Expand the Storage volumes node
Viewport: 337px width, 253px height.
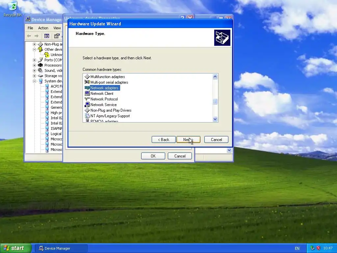(34, 76)
